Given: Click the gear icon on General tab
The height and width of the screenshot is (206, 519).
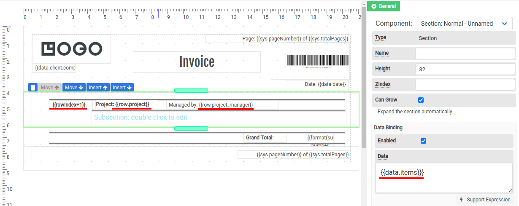Looking at the screenshot, I should [x=374, y=6].
